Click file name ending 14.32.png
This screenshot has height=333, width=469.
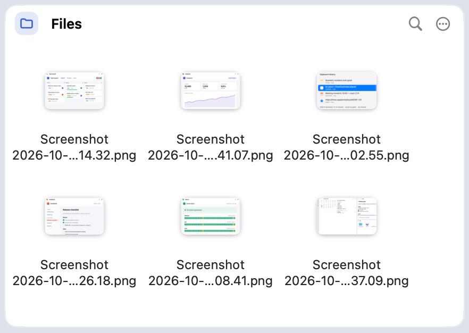pos(74,147)
